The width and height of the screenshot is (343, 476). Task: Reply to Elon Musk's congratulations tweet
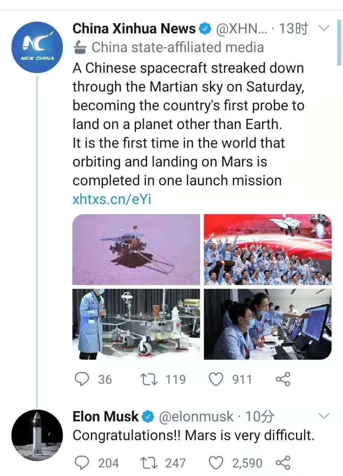click(82, 463)
